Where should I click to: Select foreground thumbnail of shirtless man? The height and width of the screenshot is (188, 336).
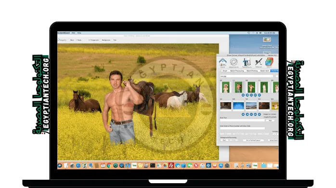pos(238,87)
